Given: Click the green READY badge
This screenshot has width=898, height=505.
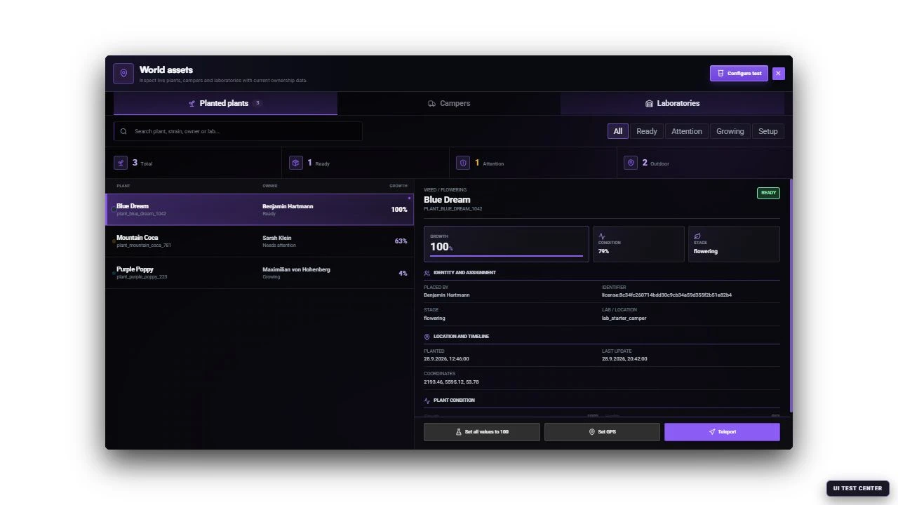Looking at the screenshot, I should pyautogui.click(x=768, y=193).
